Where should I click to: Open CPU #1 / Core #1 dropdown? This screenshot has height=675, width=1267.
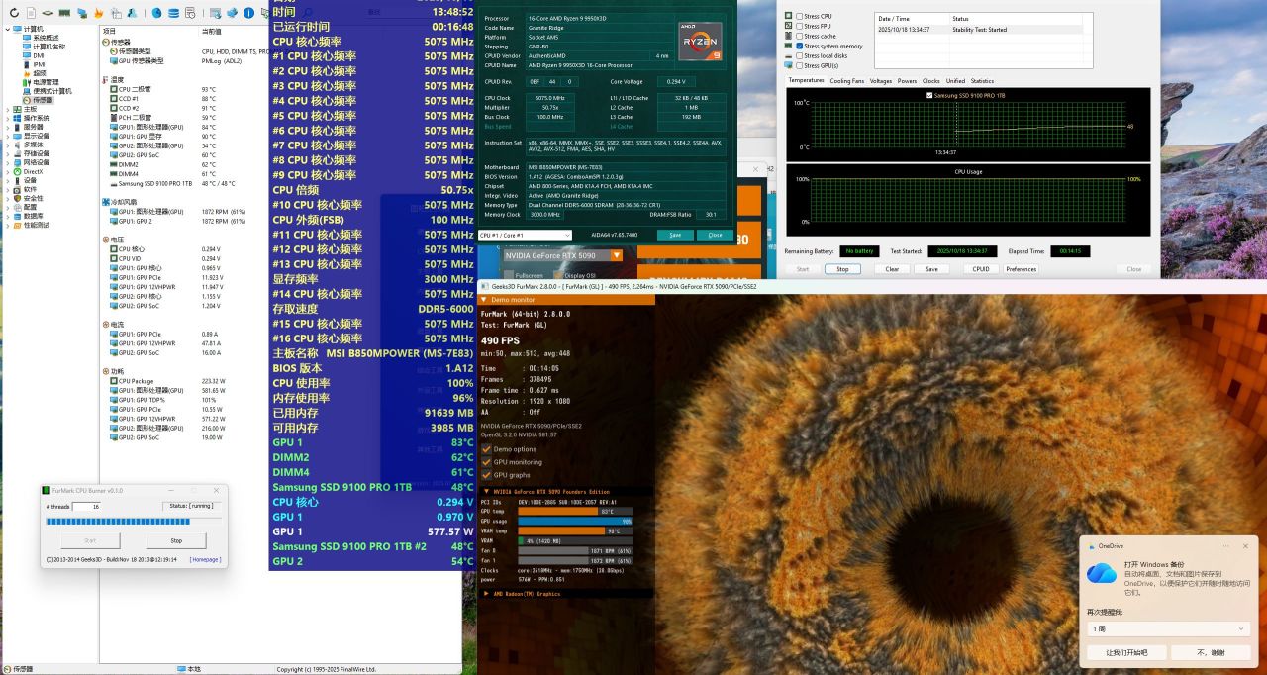[x=525, y=235]
